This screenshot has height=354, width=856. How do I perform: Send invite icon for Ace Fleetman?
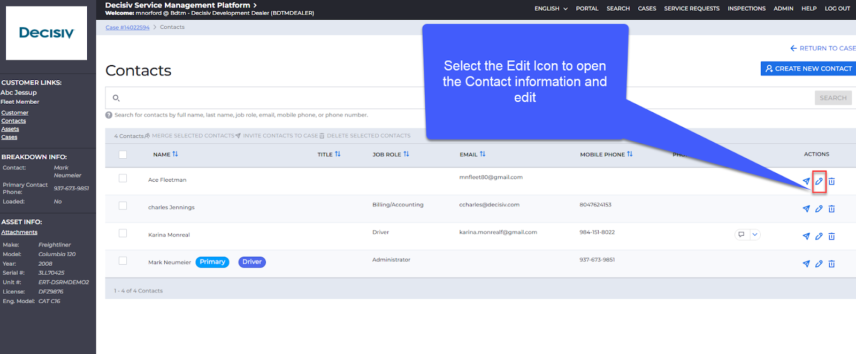tap(806, 181)
